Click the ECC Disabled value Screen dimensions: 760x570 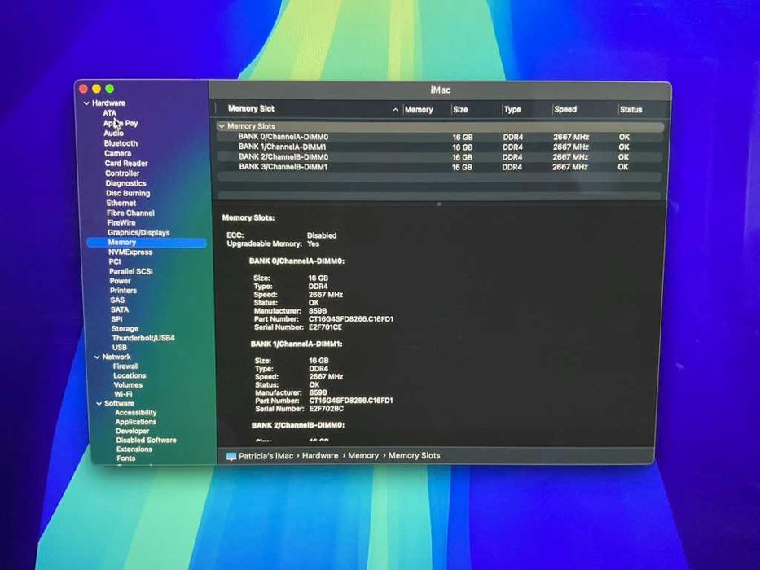click(x=322, y=235)
